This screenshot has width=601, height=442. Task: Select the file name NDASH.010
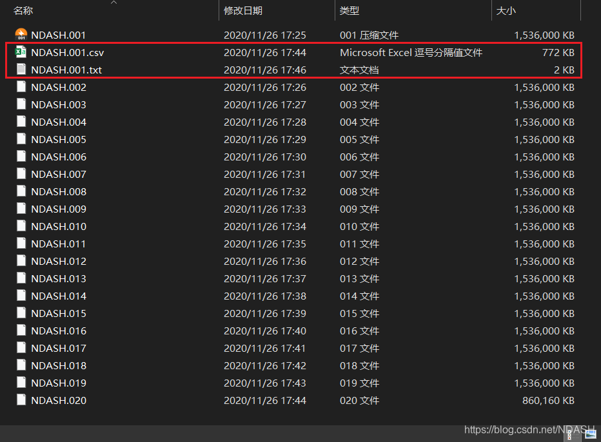(x=59, y=226)
